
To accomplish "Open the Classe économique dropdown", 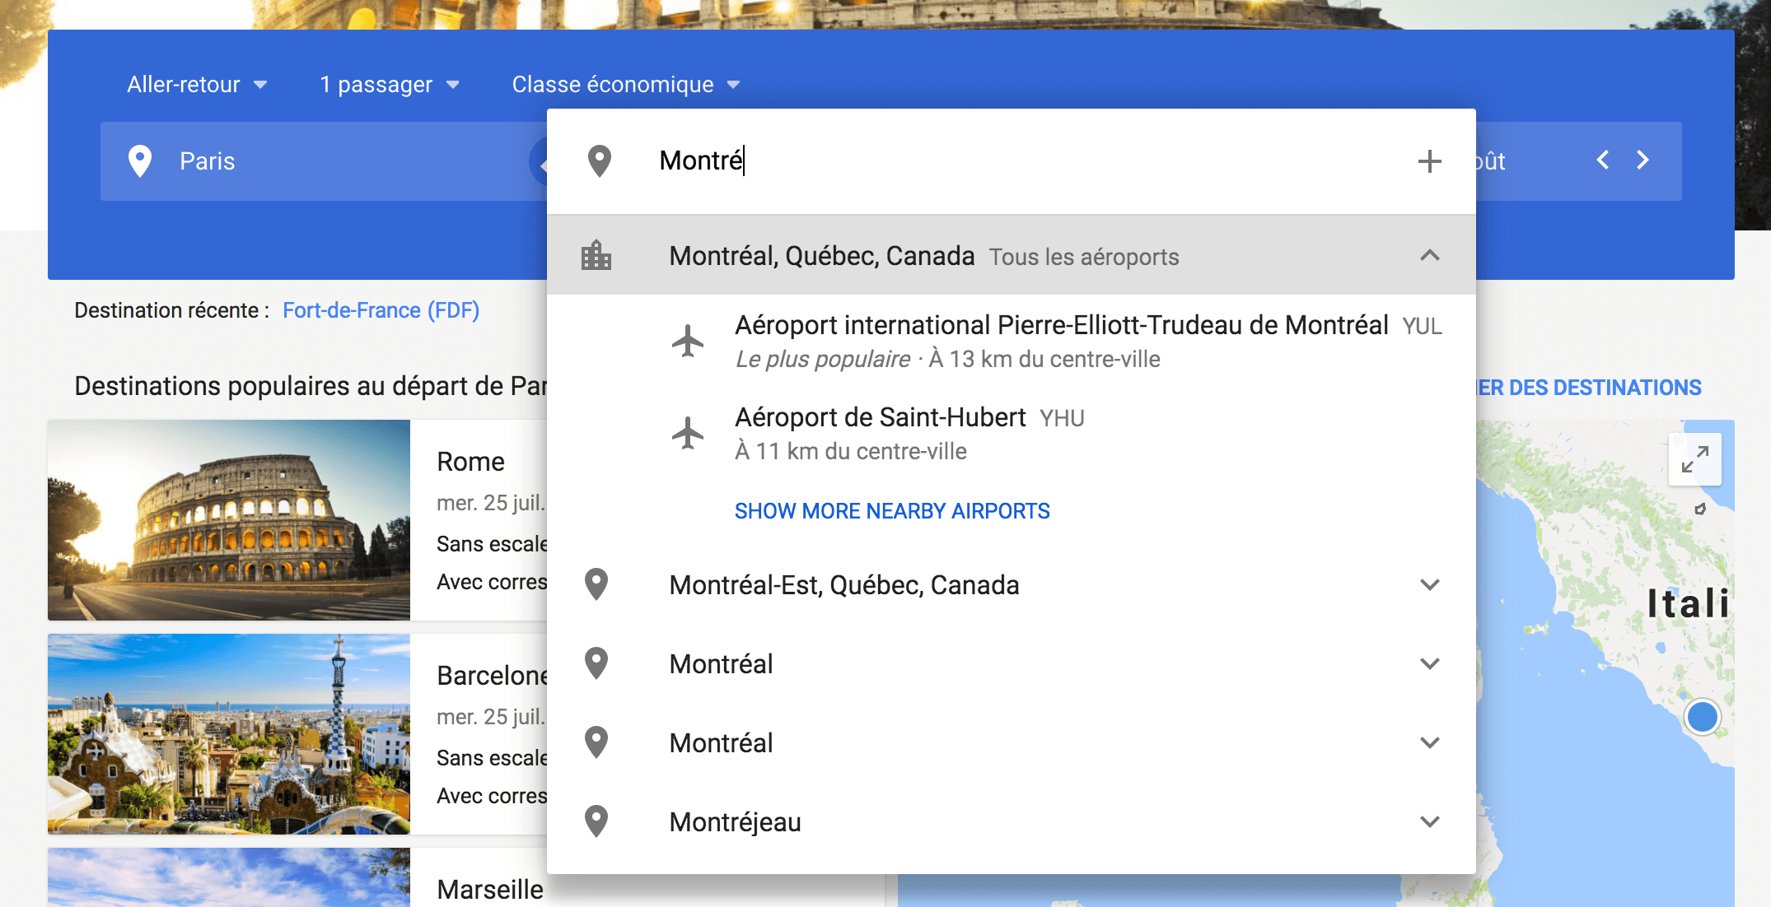I will pos(625,85).
